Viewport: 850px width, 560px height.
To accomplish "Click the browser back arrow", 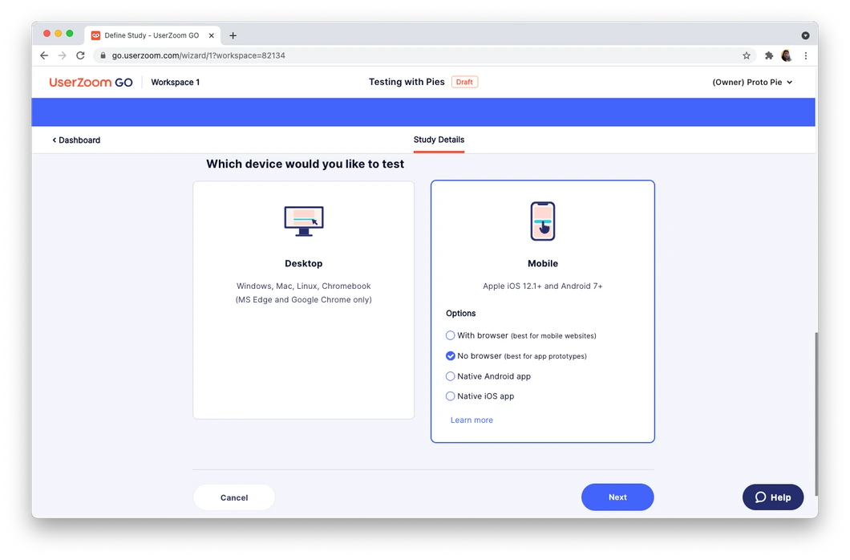I will tap(44, 55).
